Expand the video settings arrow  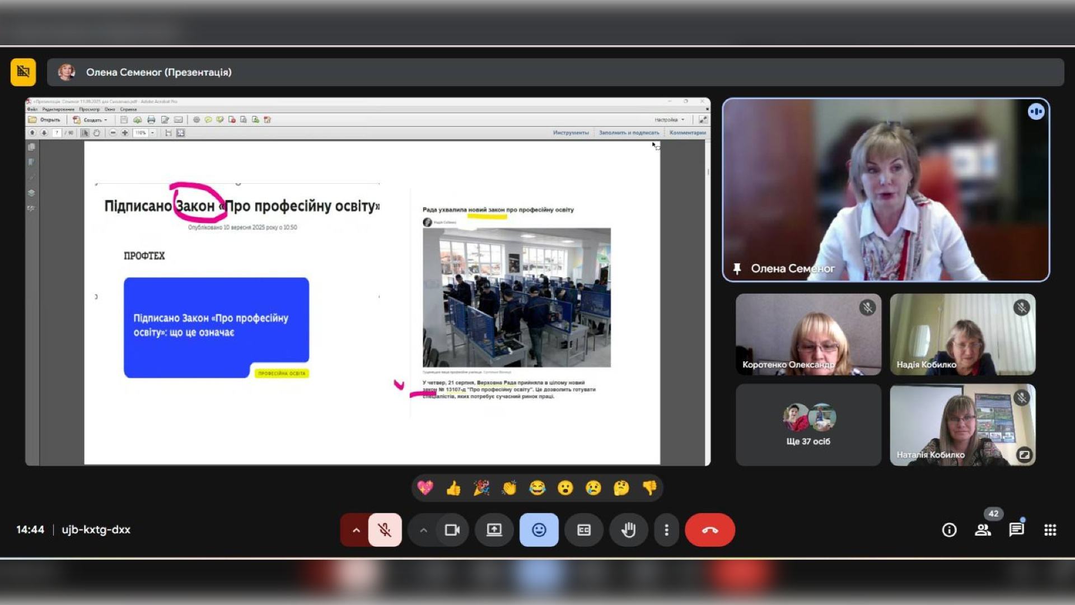(x=424, y=530)
